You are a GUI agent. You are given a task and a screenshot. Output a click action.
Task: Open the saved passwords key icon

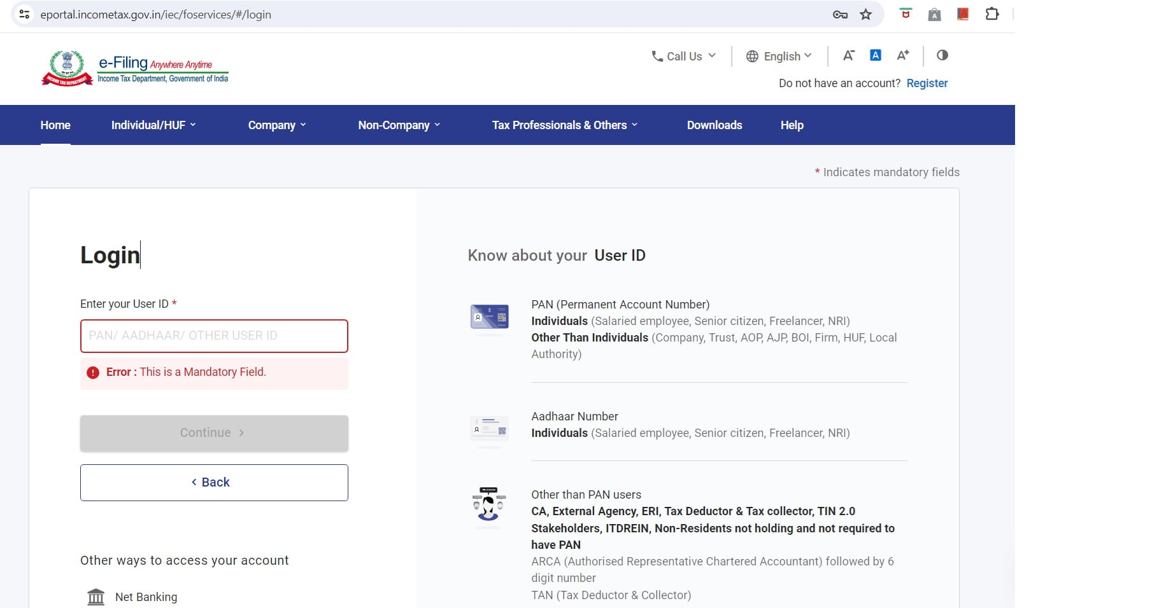[840, 15]
